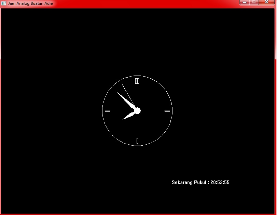Close the Jam Analog Buatan Adie window
Image resolution: width=277 pixels, height=215 pixels.
click(266, 2)
